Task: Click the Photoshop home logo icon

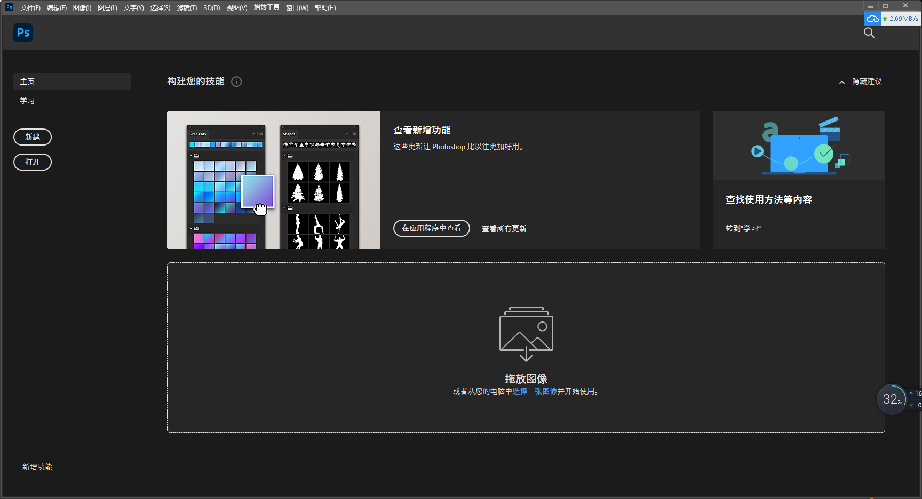Action: tap(23, 33)
